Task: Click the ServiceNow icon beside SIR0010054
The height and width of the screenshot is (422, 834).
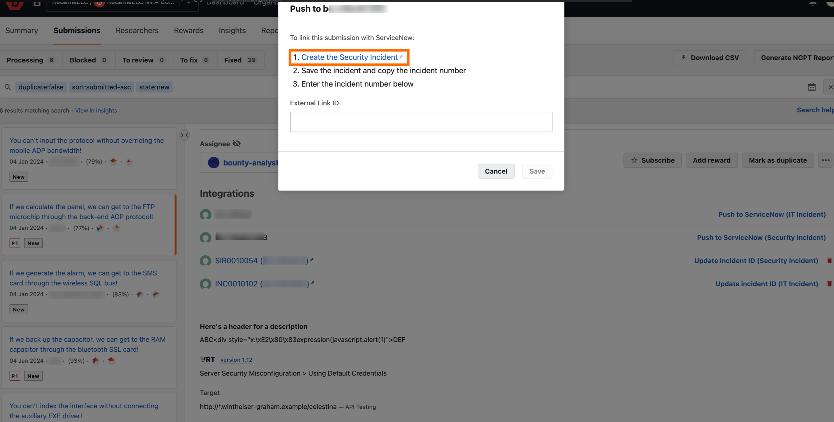Action: [205, 261]
